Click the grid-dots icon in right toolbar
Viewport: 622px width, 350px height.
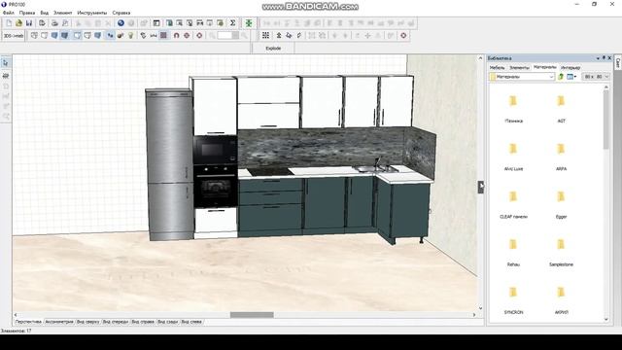pyautogui.click(x=265, y=36)
